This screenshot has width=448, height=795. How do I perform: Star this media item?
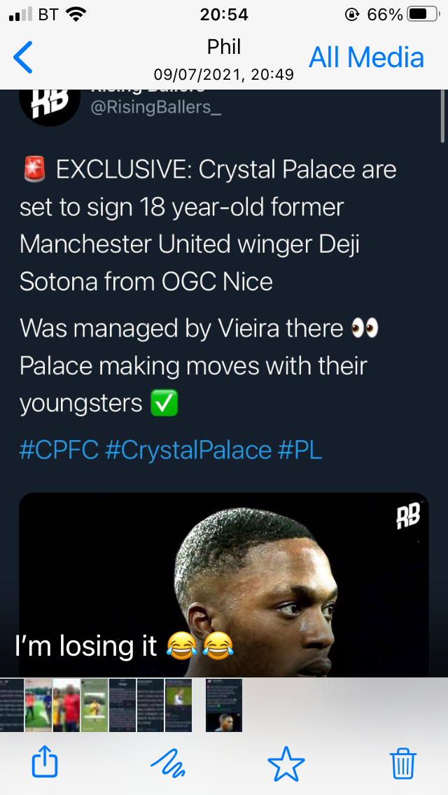pos(286,762)
